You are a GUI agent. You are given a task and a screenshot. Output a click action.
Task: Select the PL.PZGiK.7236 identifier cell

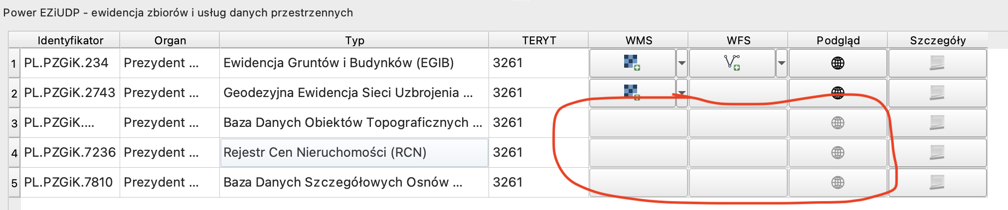point(70,153)
